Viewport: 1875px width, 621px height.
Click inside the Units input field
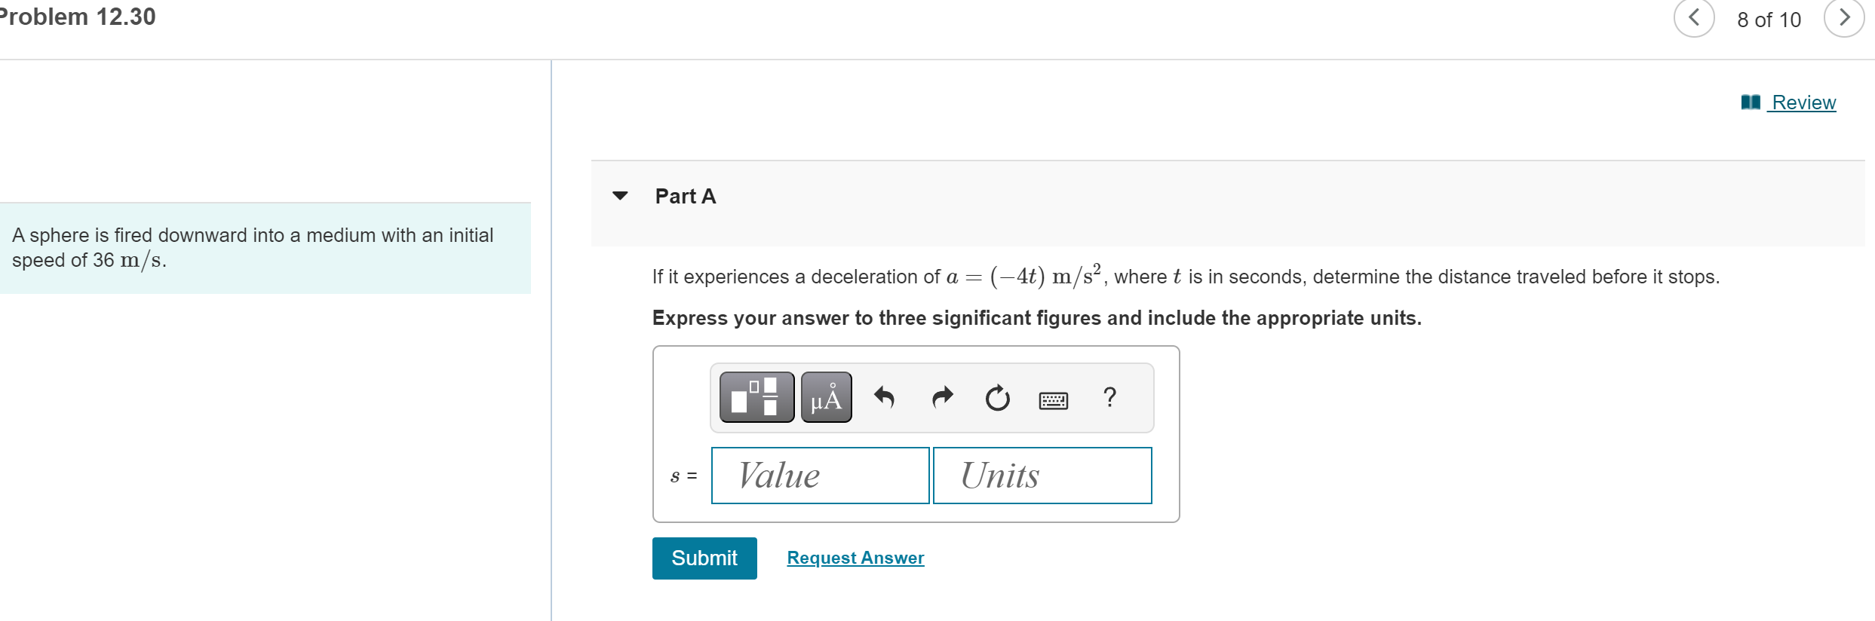(x=1042, y=475)
